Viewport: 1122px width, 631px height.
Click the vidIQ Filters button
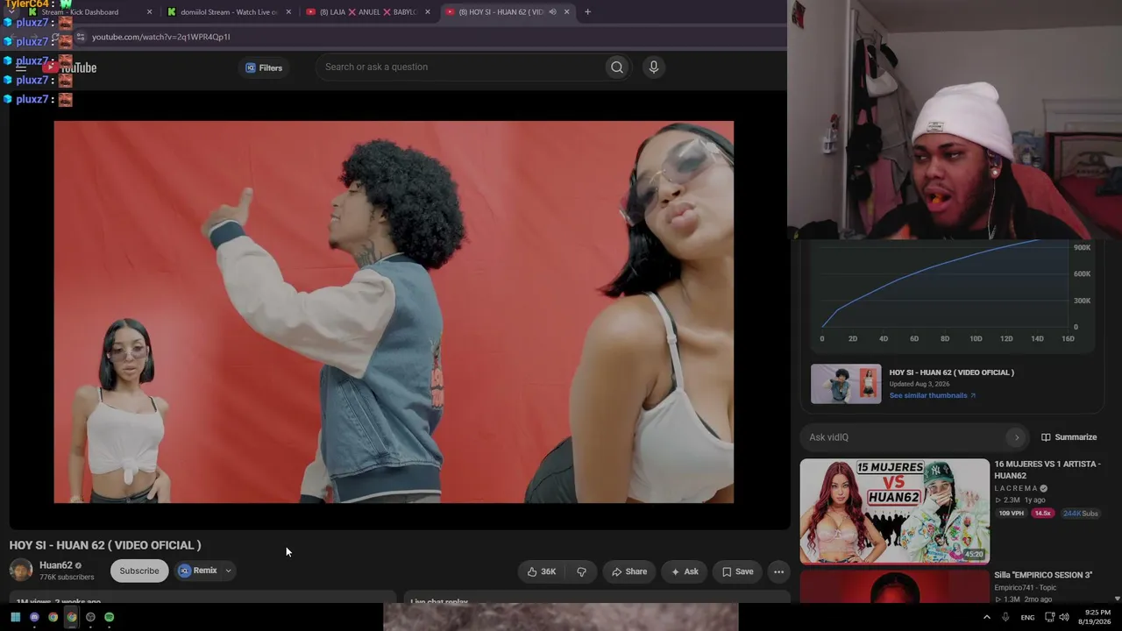click(x=264, y=67)
